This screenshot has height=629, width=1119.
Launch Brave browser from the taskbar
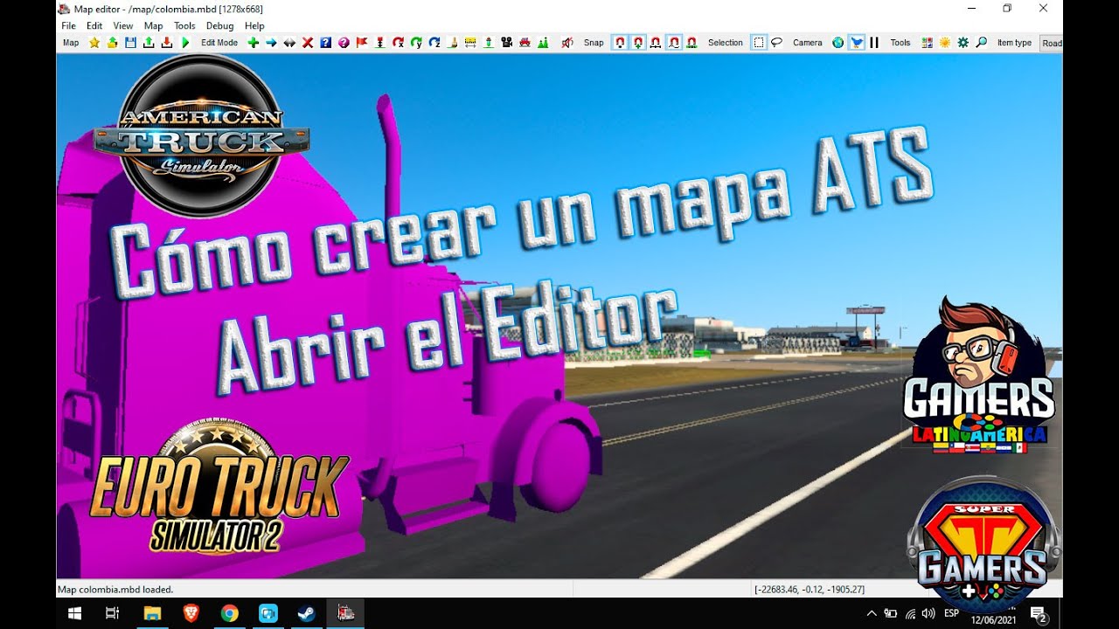(191, 613)
